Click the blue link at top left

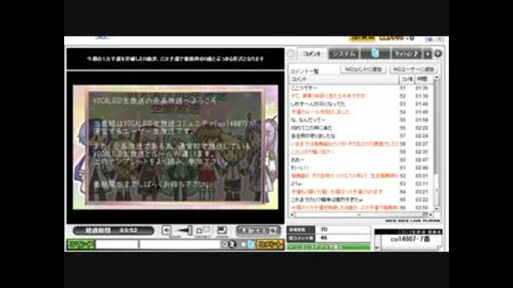tap(102, 38)
